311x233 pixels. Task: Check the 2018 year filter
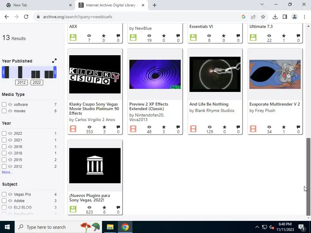pos(4,153)
